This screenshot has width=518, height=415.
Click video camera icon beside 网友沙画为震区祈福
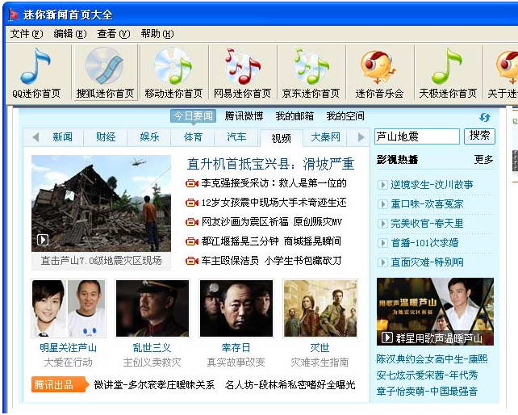coord(191,222)
